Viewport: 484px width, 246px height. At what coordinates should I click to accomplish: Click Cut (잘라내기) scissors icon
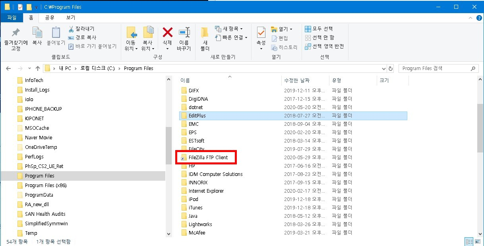pyautogui.click(x=71, y=29)
